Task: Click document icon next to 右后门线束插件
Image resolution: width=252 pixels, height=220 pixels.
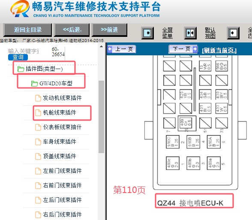Action: coord(38,215)
